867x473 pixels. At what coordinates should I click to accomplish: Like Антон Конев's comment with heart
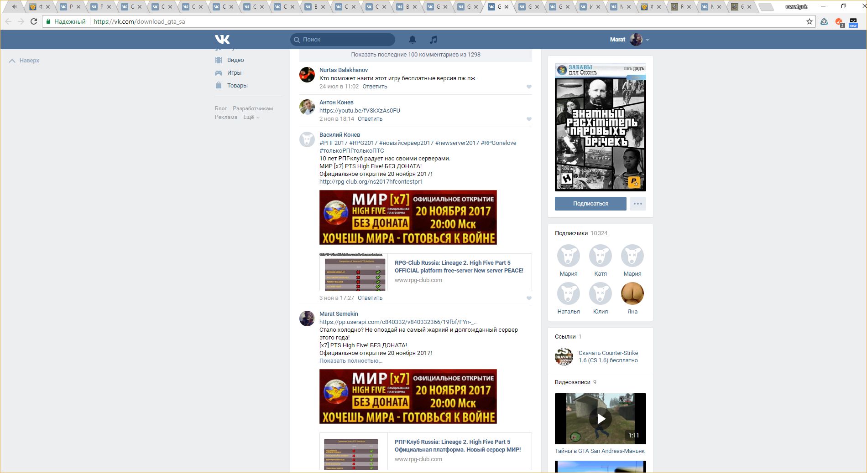click(x=529, y=119)
